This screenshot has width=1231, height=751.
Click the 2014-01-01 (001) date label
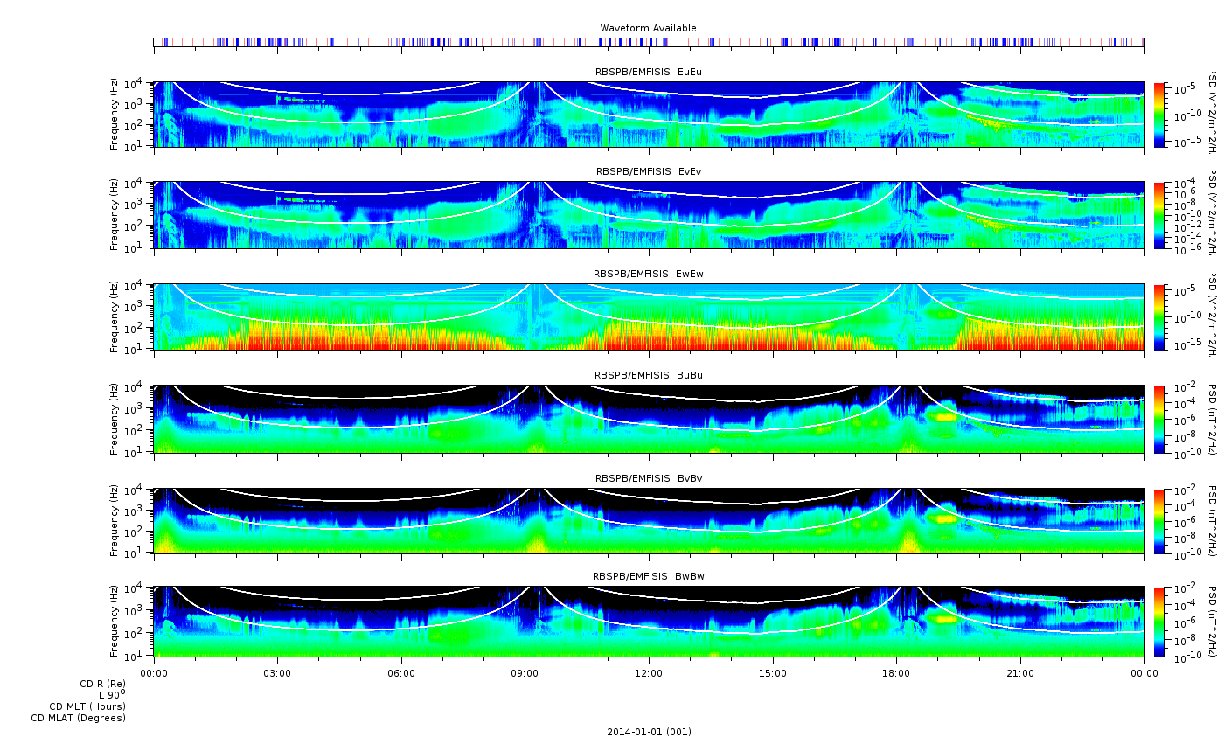point(648,732)
